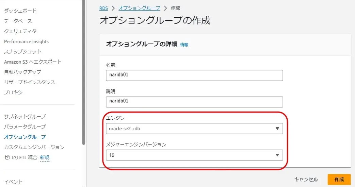
Task: Click the 説明 input field
Action: [x=194, y=102]
